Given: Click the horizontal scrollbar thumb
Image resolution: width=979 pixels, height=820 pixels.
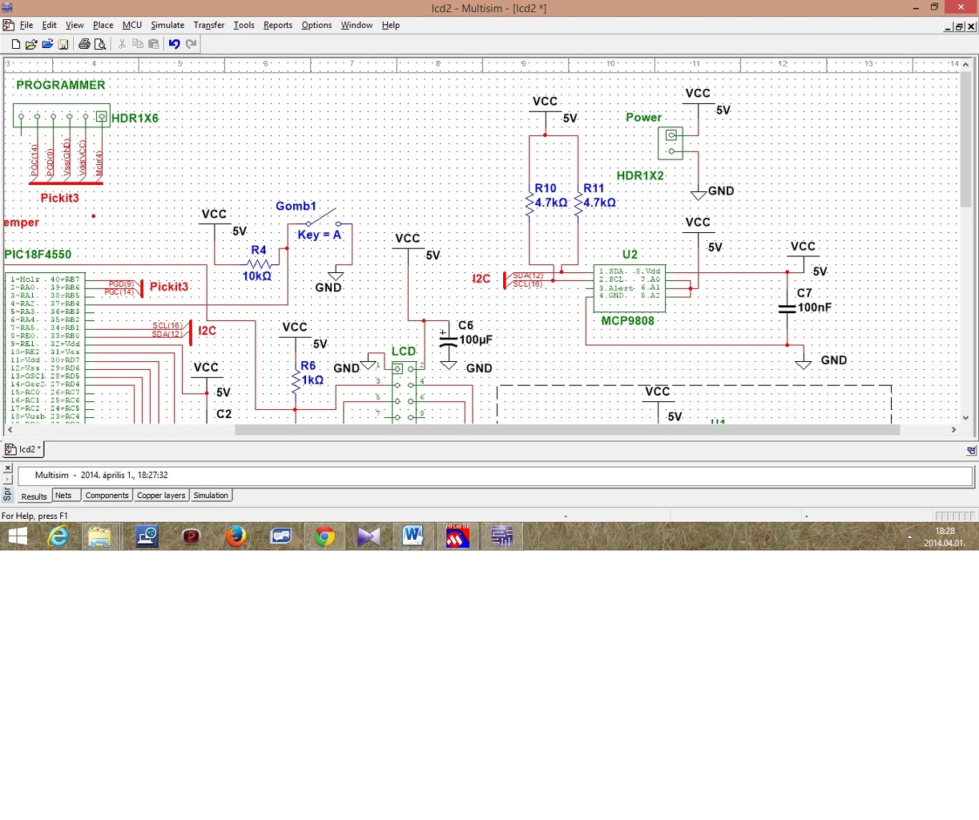Looking at the screenshot, I should [x=567, y=430].
